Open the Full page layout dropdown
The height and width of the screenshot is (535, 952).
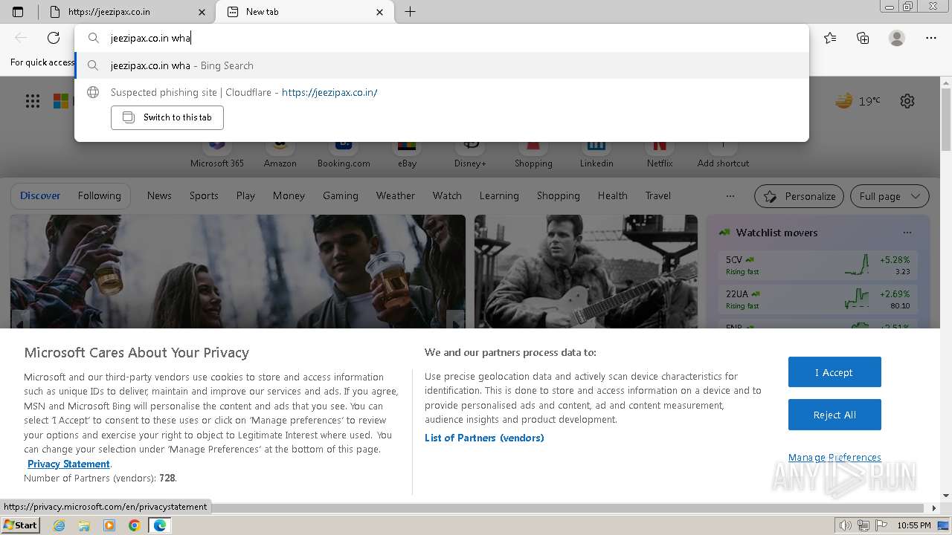[x=890, y=196]
